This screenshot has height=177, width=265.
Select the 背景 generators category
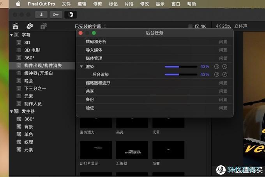pyautogui.click(x=42, y=127)
